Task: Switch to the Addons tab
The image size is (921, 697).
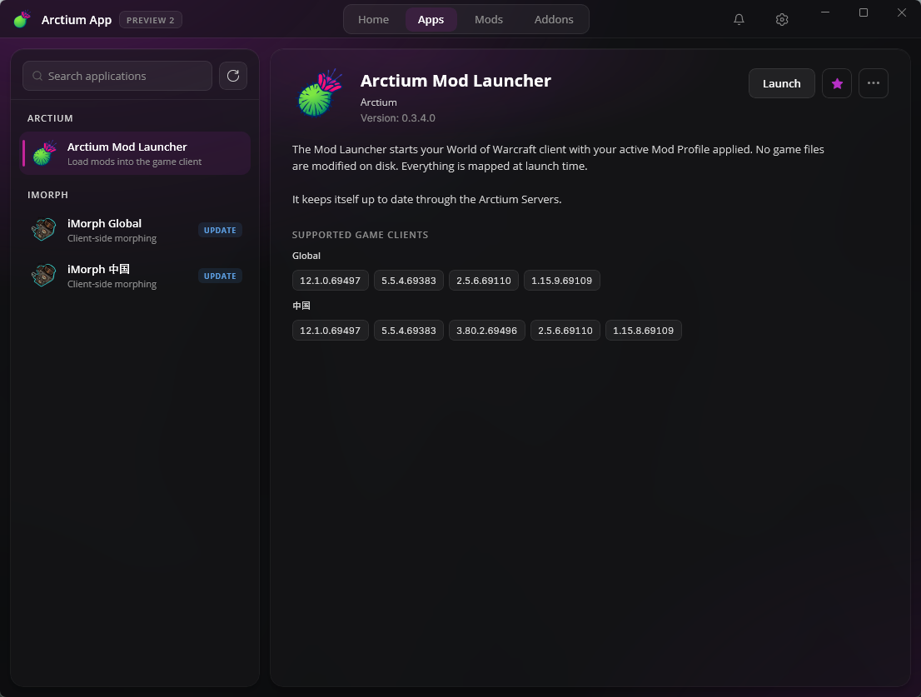Action: point(553,19)
